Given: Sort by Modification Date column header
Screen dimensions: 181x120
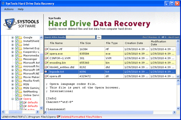Looking at the screenshot, I should tap(163, 43).
